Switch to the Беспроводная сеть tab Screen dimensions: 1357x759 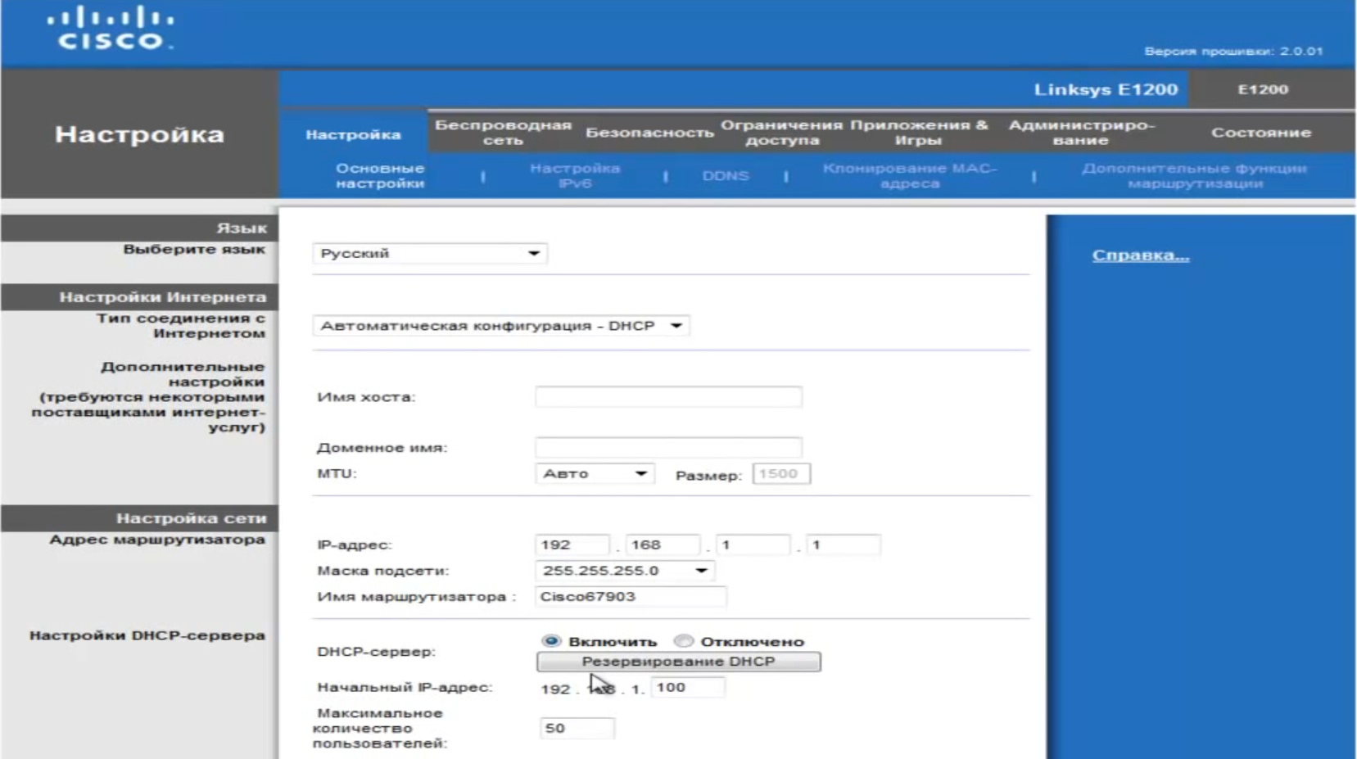[502, 133]
